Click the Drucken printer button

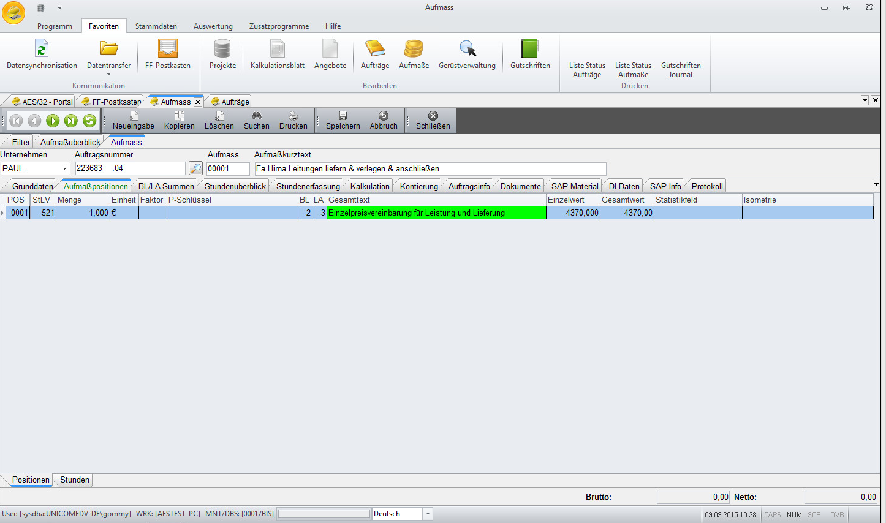coord(293,120)
